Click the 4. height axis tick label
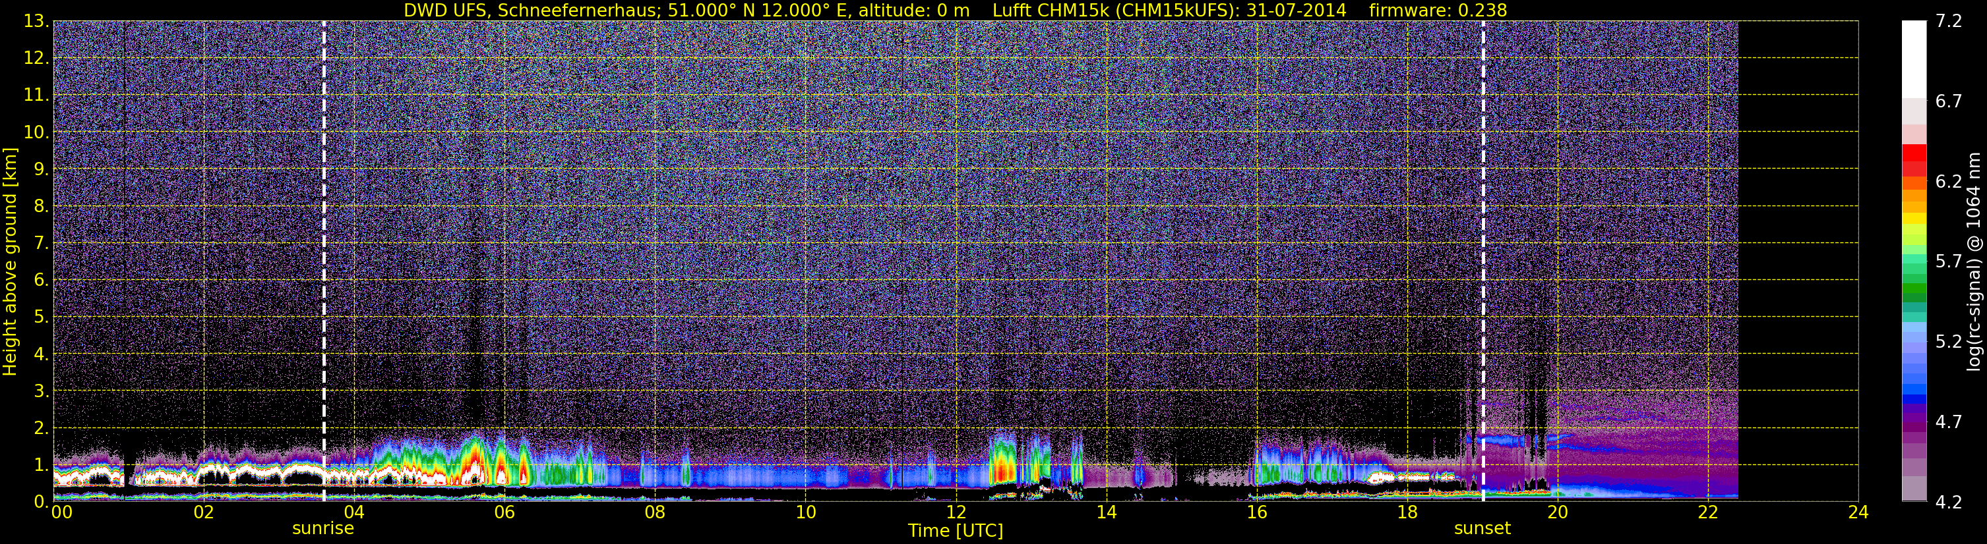The height and width of the screenshot is (544, 1987). [42, 354]
